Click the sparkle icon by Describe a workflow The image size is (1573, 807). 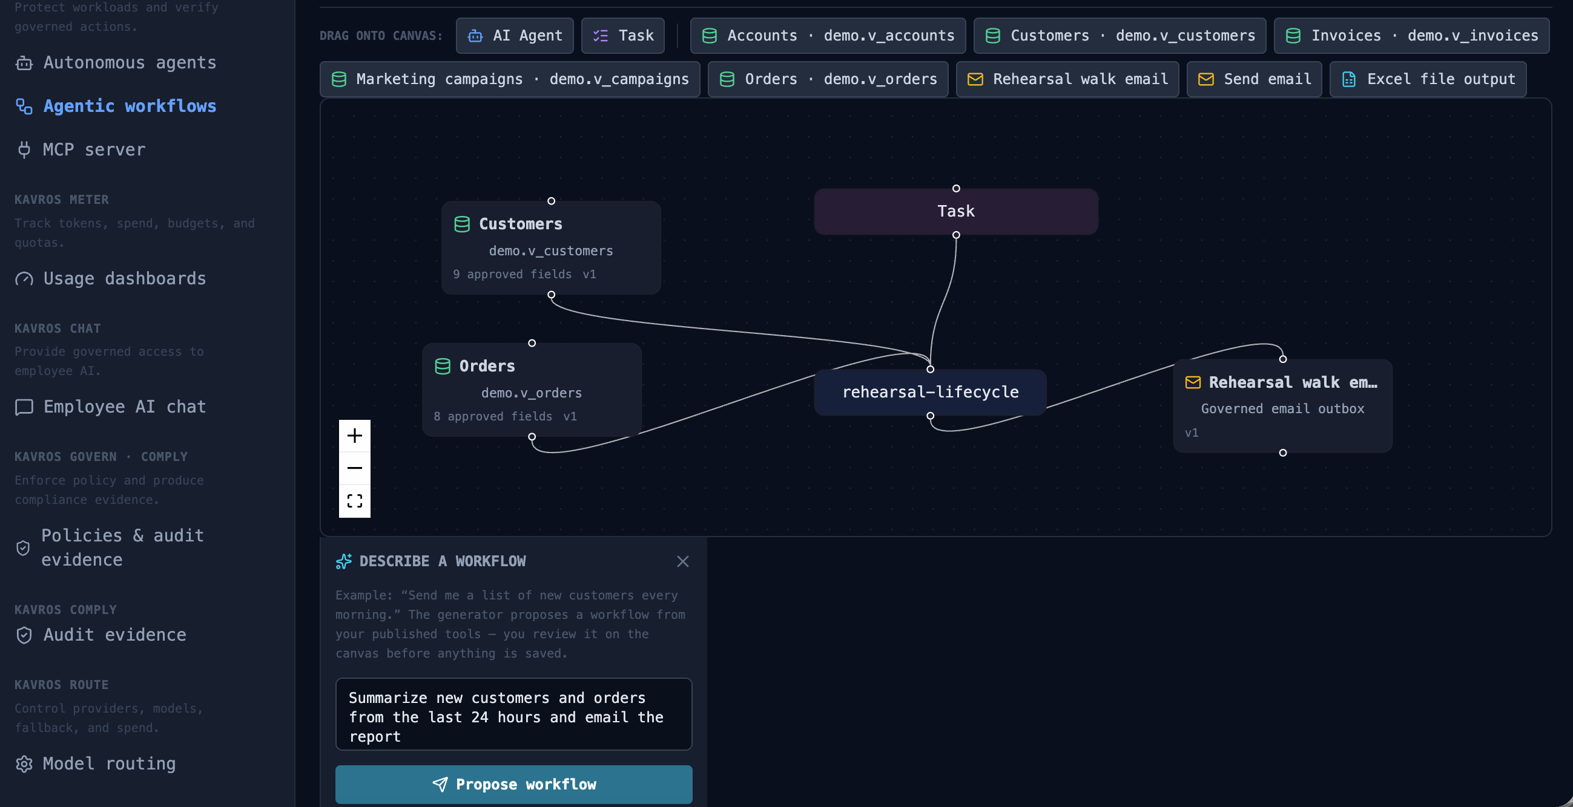click(x=344, y=561)
